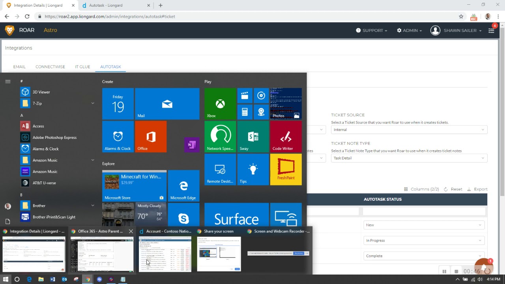The image size is (505, 284).
Task: Open the Ticket Source dropdown showing Internal
Action: [409, 130]
